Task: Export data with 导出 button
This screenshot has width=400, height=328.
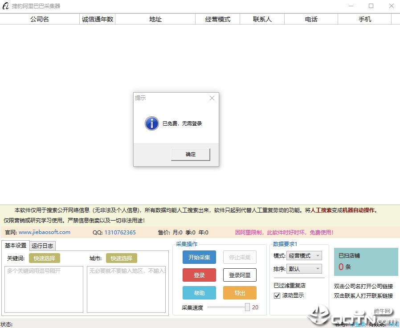Action: (240, 293)
